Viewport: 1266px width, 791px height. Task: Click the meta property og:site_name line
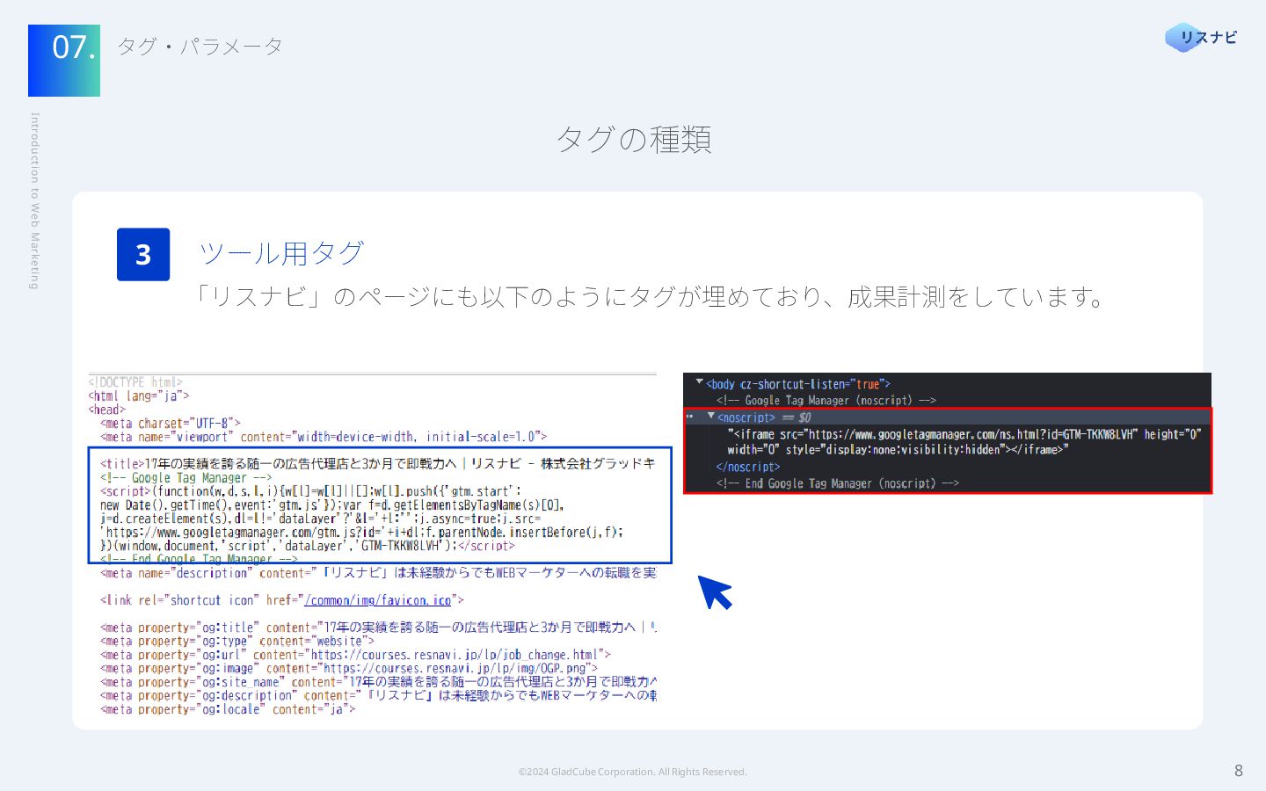(378, 682)
